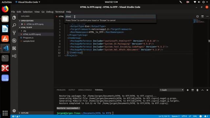Viewport: 210px width, 118px height.
Task: Close the terminal panel
Action: tap(207, 90)
